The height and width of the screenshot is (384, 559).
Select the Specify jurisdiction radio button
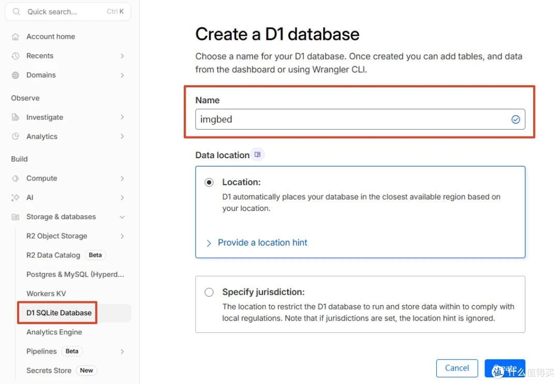pyautogui.click(x=209, y=292)
